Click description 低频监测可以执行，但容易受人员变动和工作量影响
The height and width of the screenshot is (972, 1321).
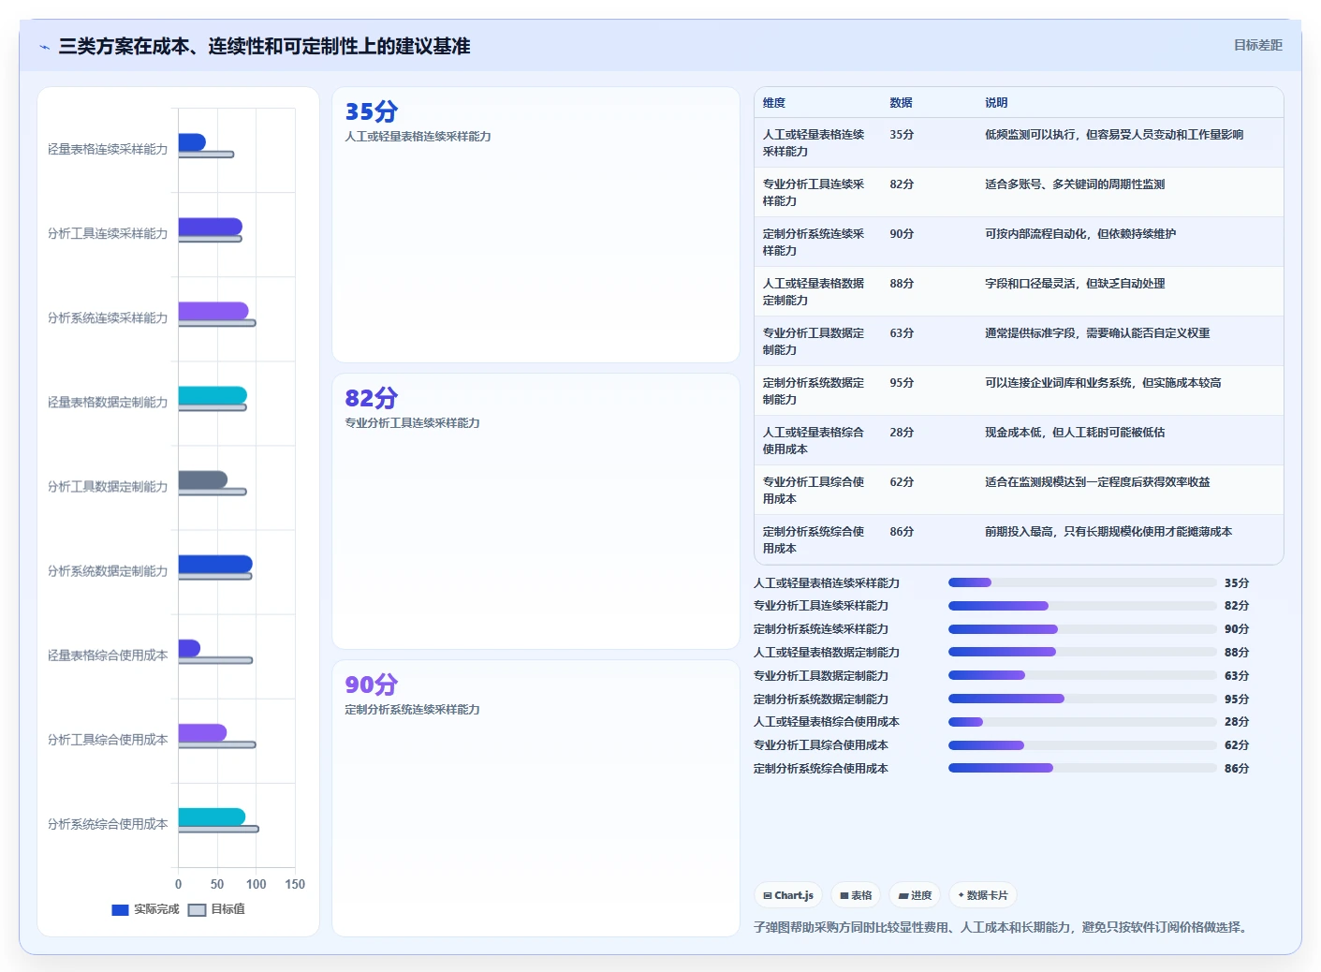1114,135
